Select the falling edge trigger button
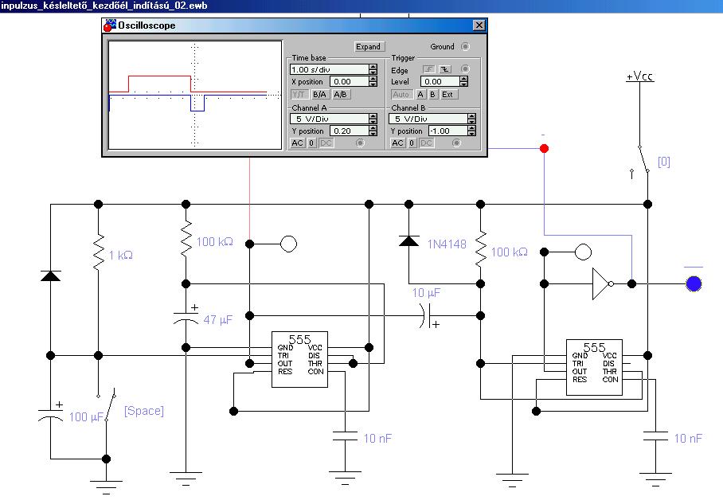723x504 pixels. point(445,69)
